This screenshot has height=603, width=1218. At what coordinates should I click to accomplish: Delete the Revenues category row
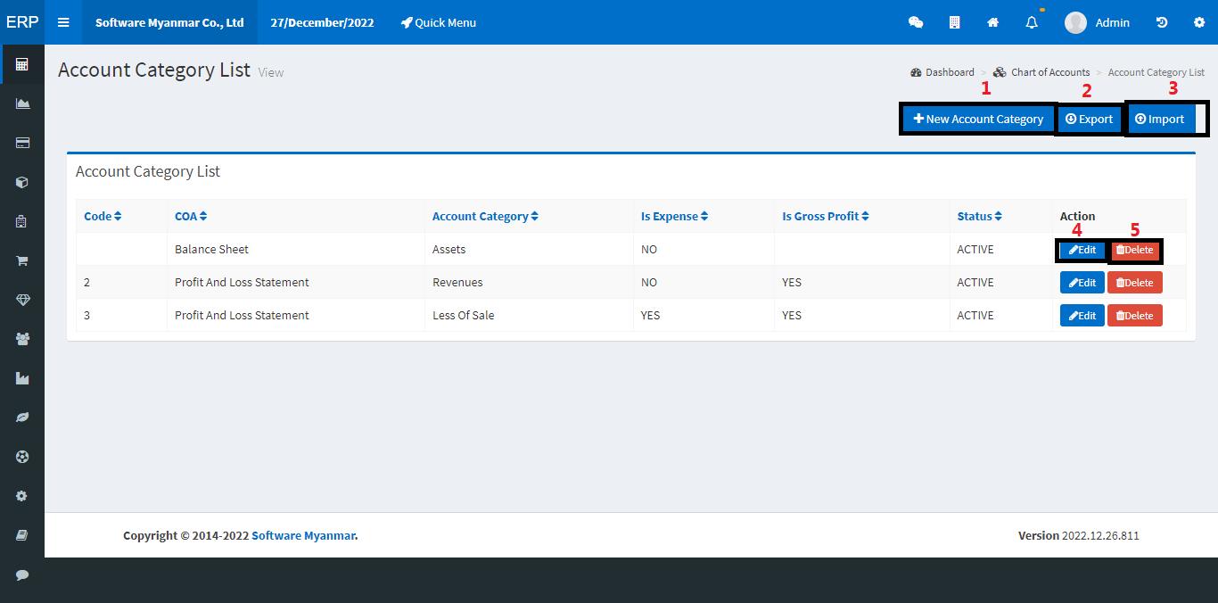[x=1135, y=283]
